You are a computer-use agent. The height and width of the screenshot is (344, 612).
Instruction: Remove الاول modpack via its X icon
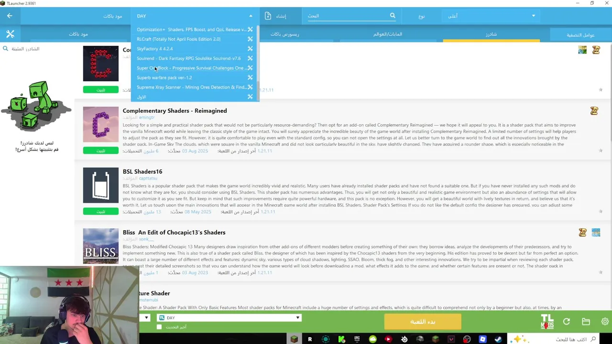pyautogui.click(x=250, y=97)
